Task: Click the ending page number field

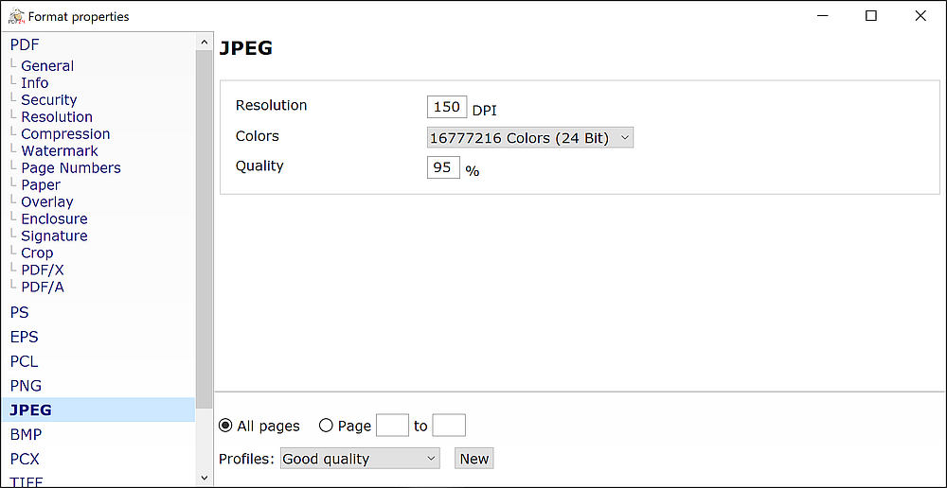Action: point(449,426)
